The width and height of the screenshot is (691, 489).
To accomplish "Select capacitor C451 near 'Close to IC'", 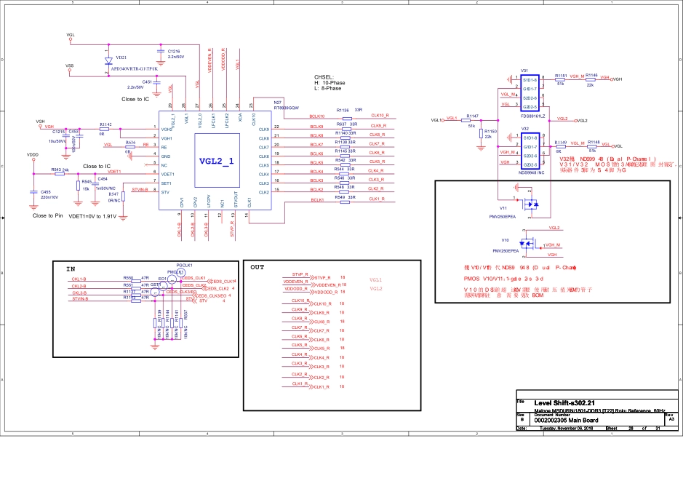I will (156, 84).
